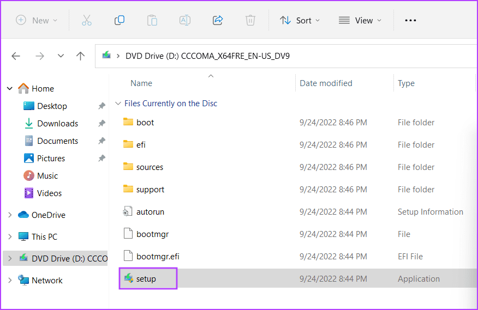This screenshot has width=478, height=310.
Task: Click the Cut scissors icon
Action: pyautogui.click(x=87, y=20)
